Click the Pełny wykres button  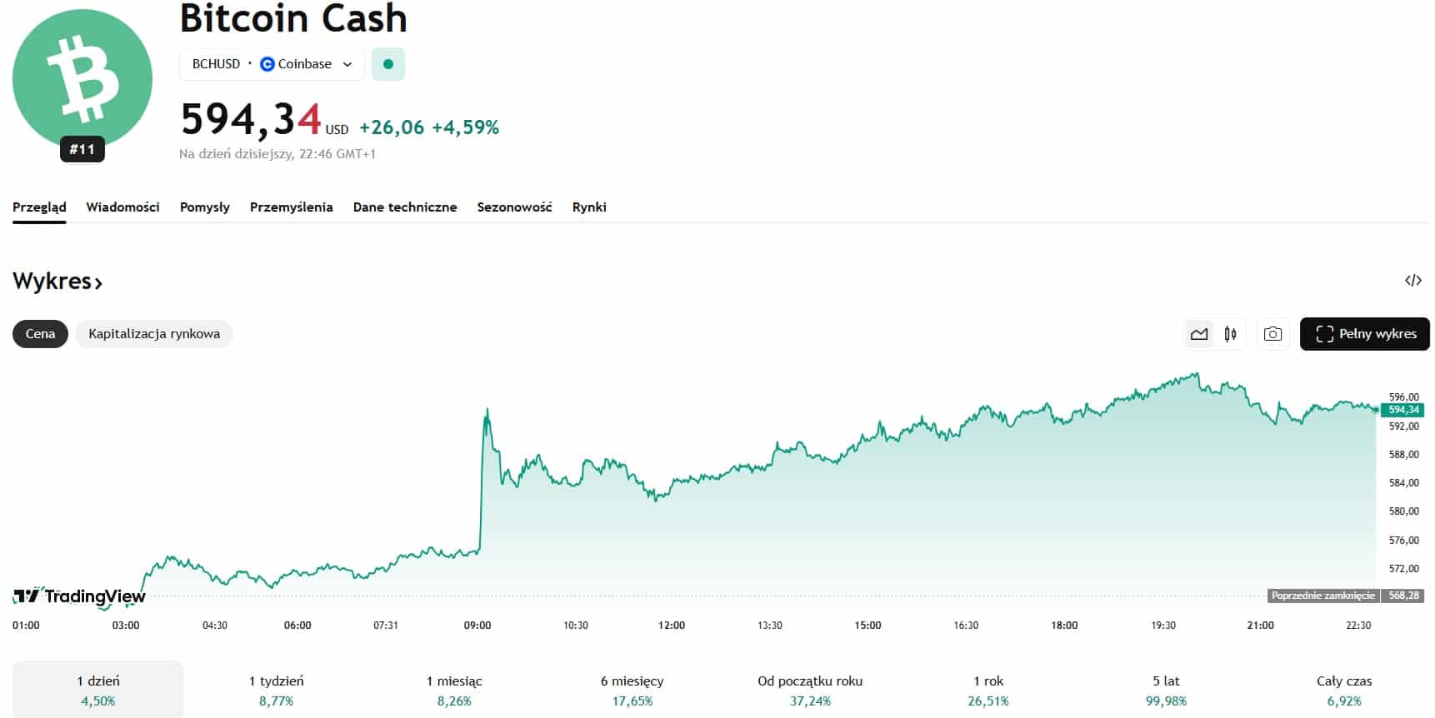click(1364, 334)
